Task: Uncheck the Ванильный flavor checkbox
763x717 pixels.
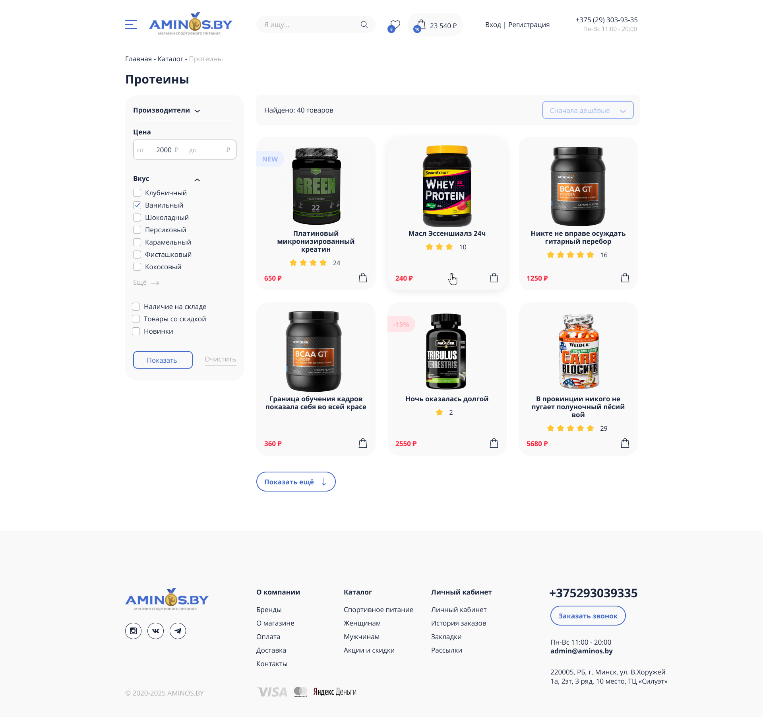Action: (137, 205)
